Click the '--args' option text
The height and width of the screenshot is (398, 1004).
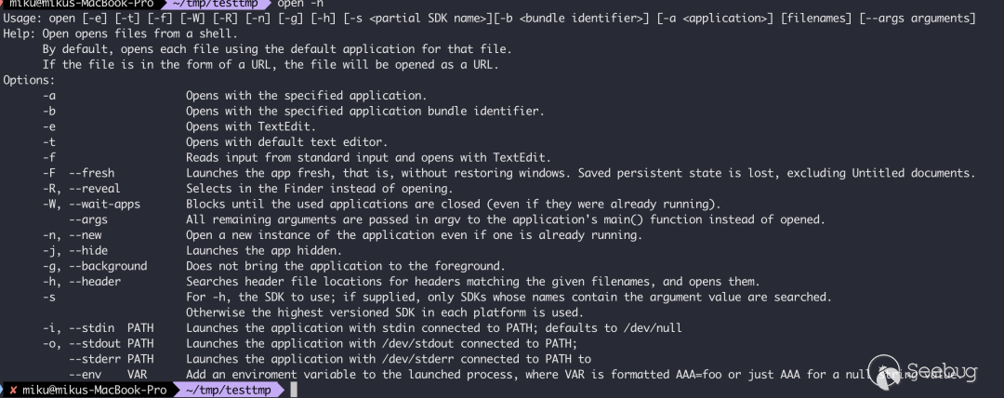88,219
